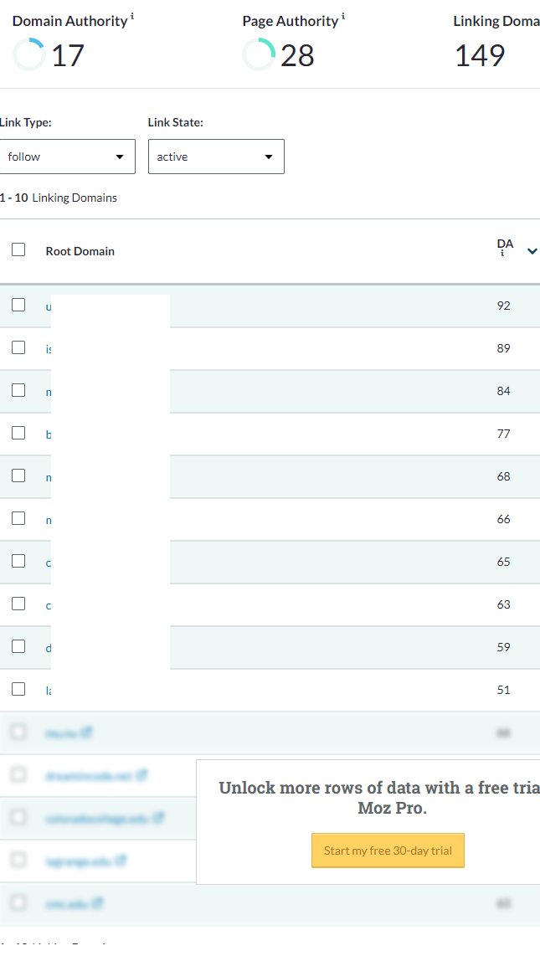540x956 pixels.
Task: Open the domain link in DA 84 row
Action: [49, 392]
